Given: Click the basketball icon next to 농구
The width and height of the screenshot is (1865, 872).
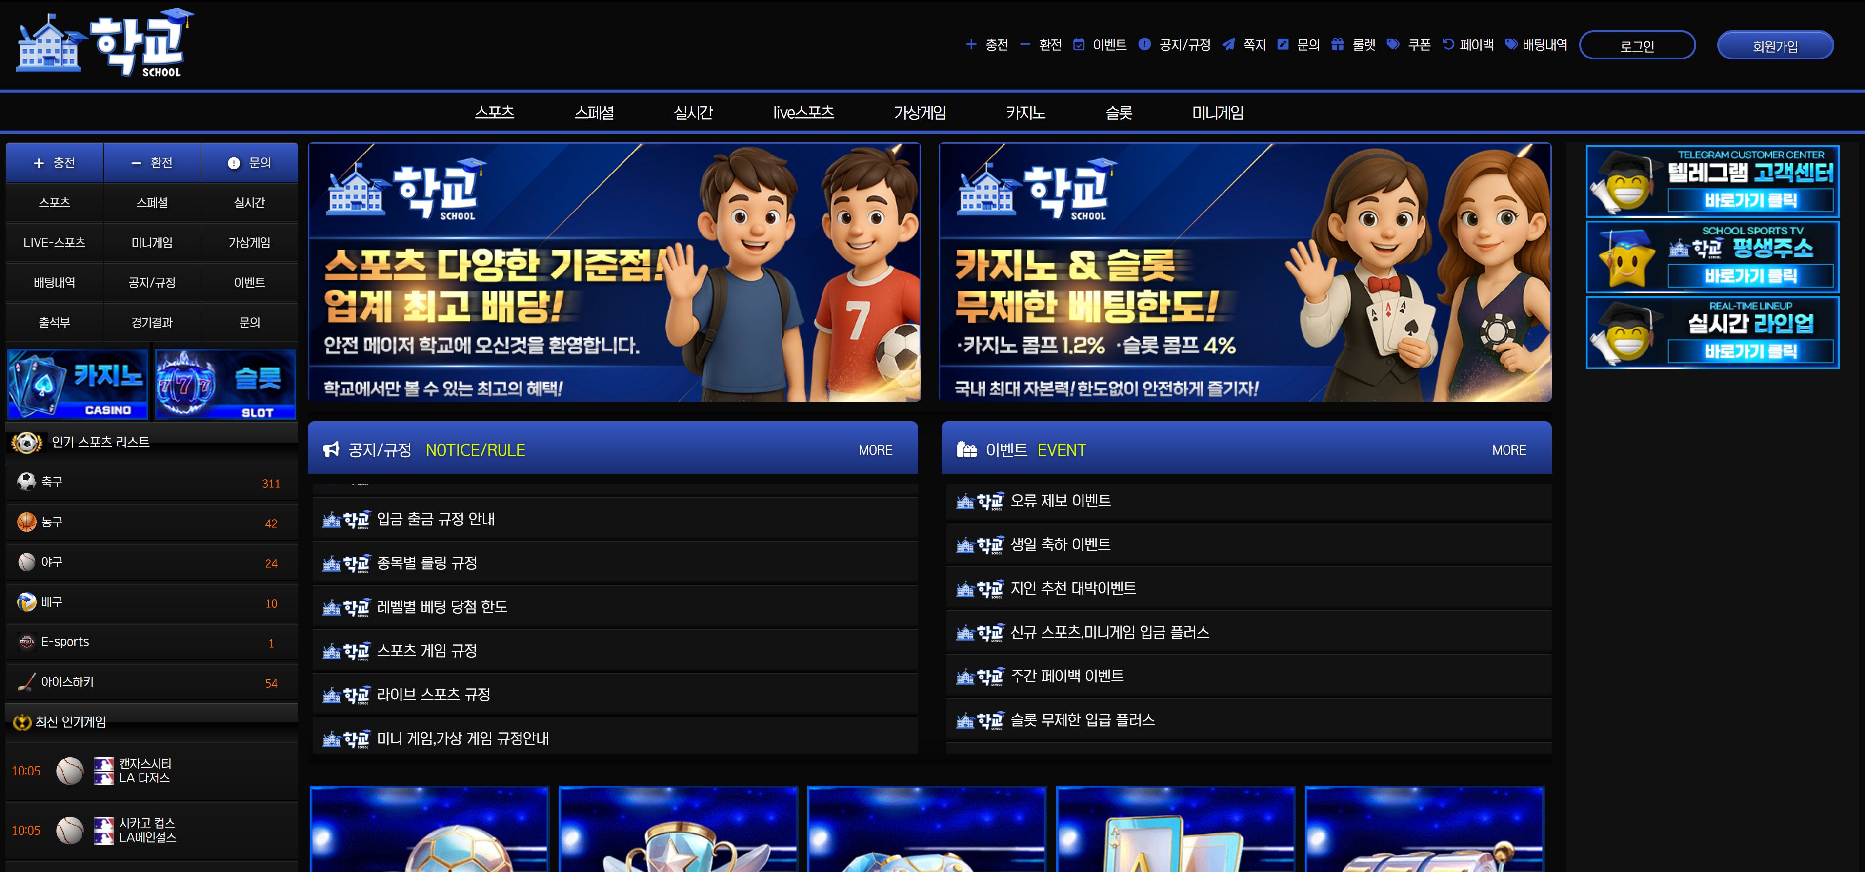Looking at the screenshot, I should (x=27, y=522).
